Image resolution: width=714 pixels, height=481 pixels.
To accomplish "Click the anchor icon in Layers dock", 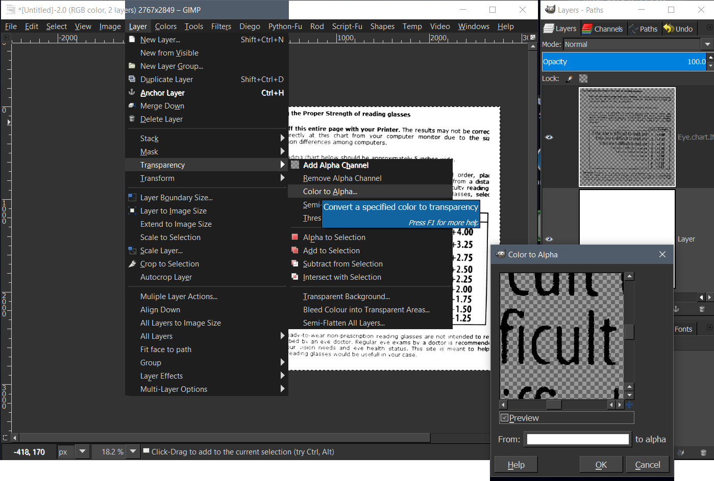I will click(676, 309).
